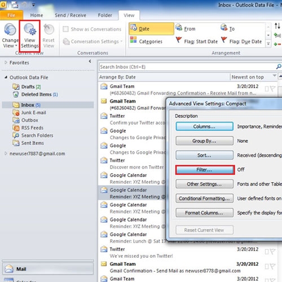
Task: Open the Twitter We've missed you email
Action: coord(188,253)
